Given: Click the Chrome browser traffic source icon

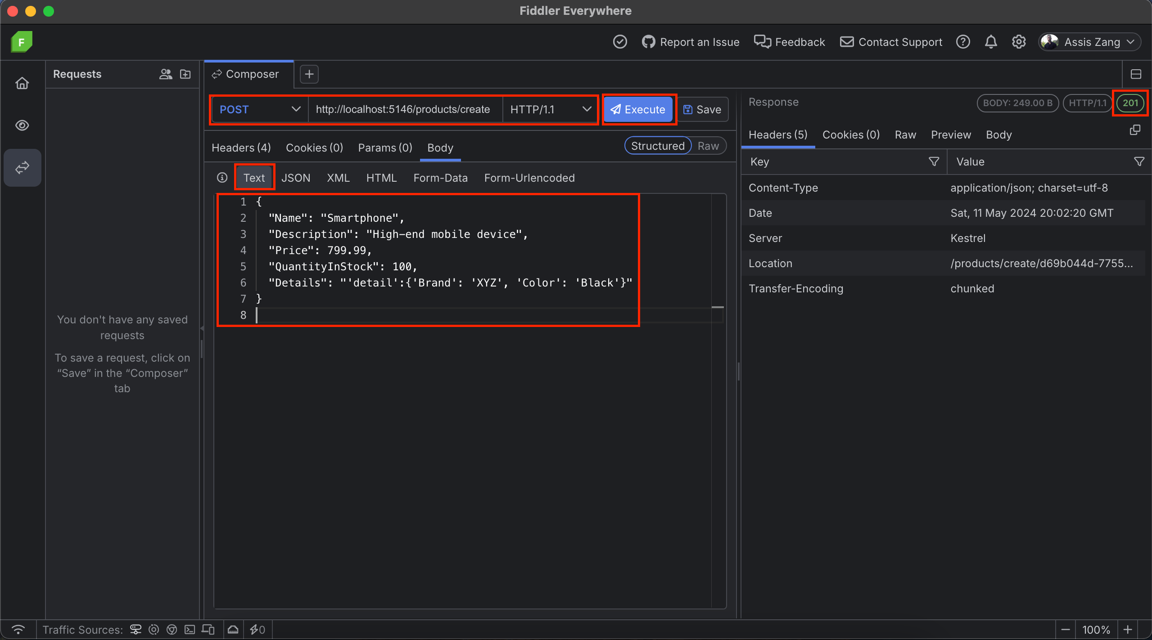Looking at the screenshot, I should (x=172, y=630).
